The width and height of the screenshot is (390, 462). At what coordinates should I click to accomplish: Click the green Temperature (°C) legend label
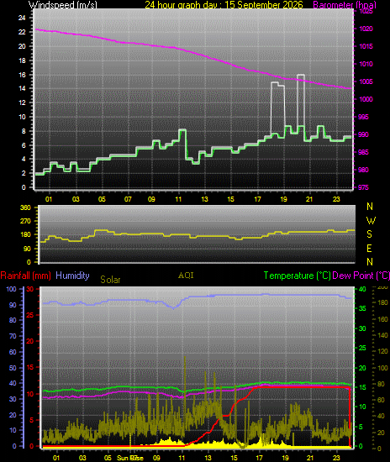pyautogui.click(x=298, y=276)
